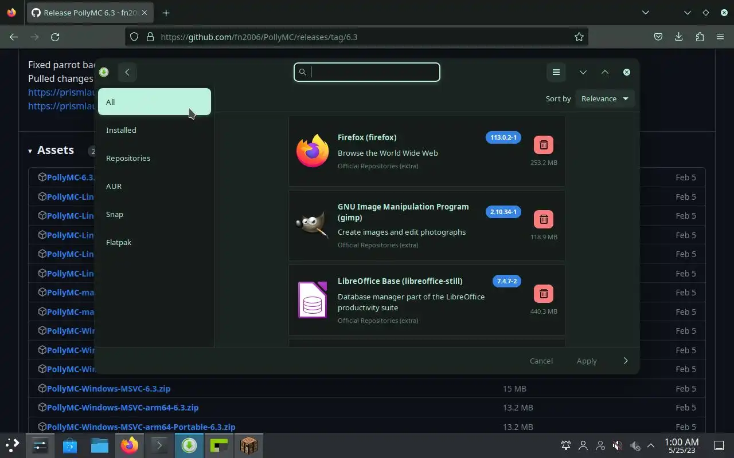Screen dimensions: 734x458
Task: Click the GIMP mascot icon in the list
Action: pyautogui.click(x=313, y=224)
